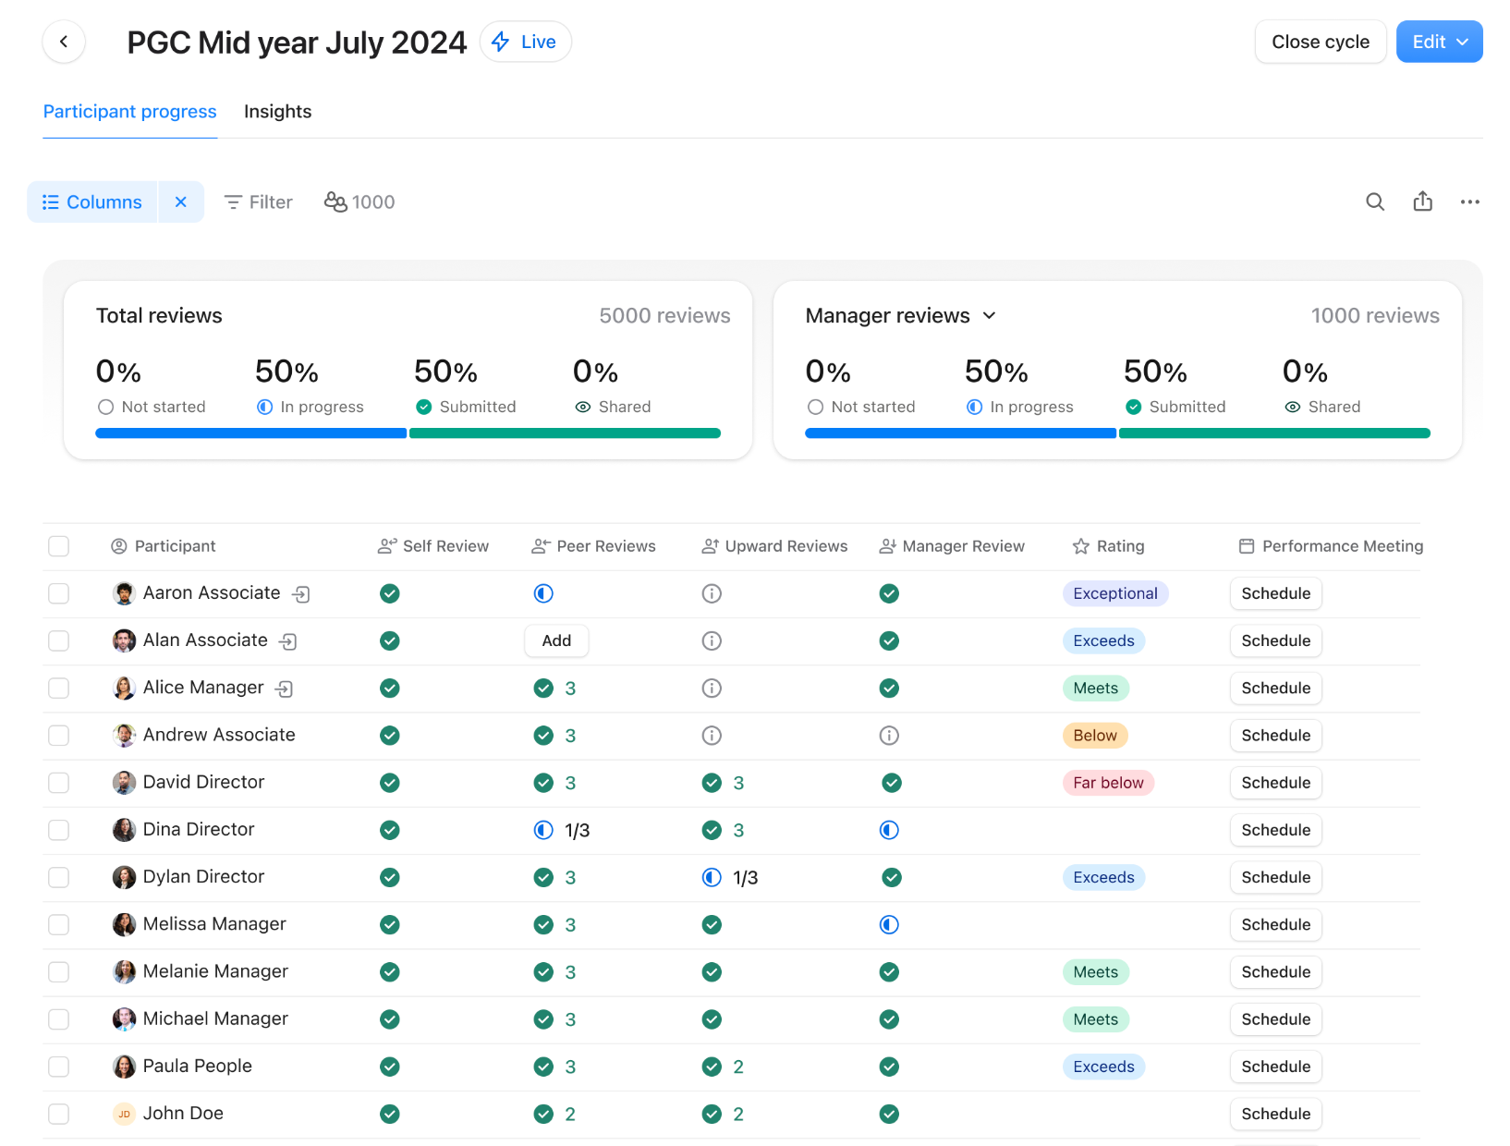Click Andrew Associate's Below rating badge
The height and width of the screenshot is (1146, 1510).
pyautogui.click(x=1095, y=736)
